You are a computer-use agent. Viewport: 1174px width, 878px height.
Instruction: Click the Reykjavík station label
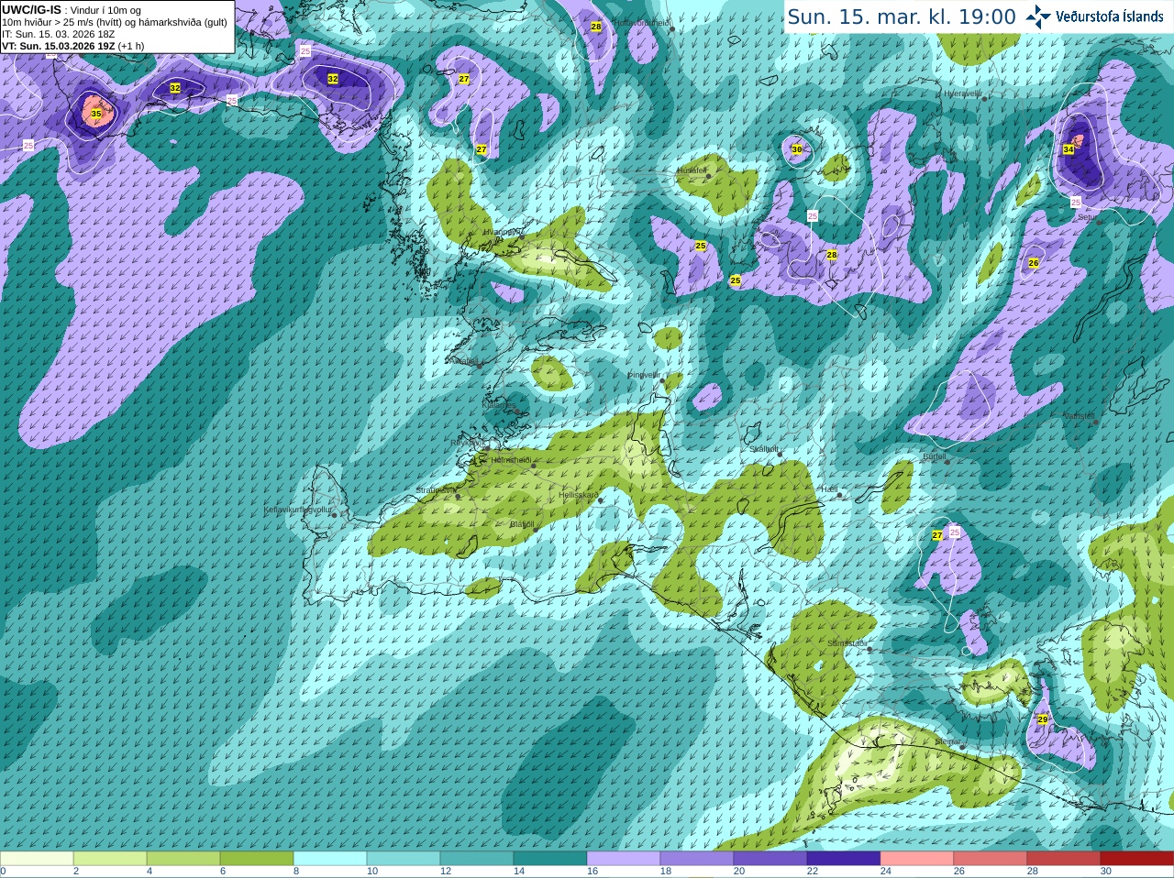click(x=467, y=442)
